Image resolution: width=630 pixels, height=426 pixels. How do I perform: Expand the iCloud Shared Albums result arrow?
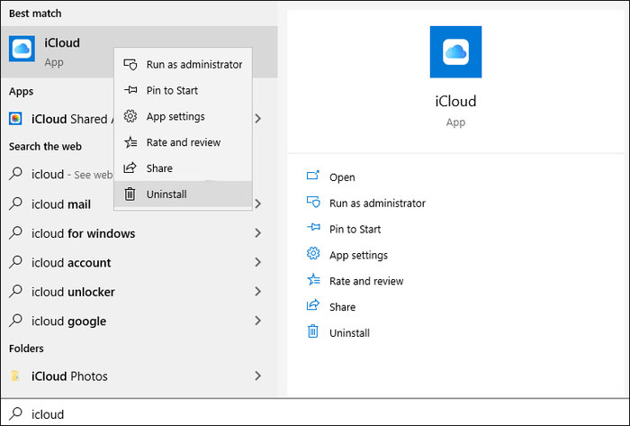coord(258,119)
